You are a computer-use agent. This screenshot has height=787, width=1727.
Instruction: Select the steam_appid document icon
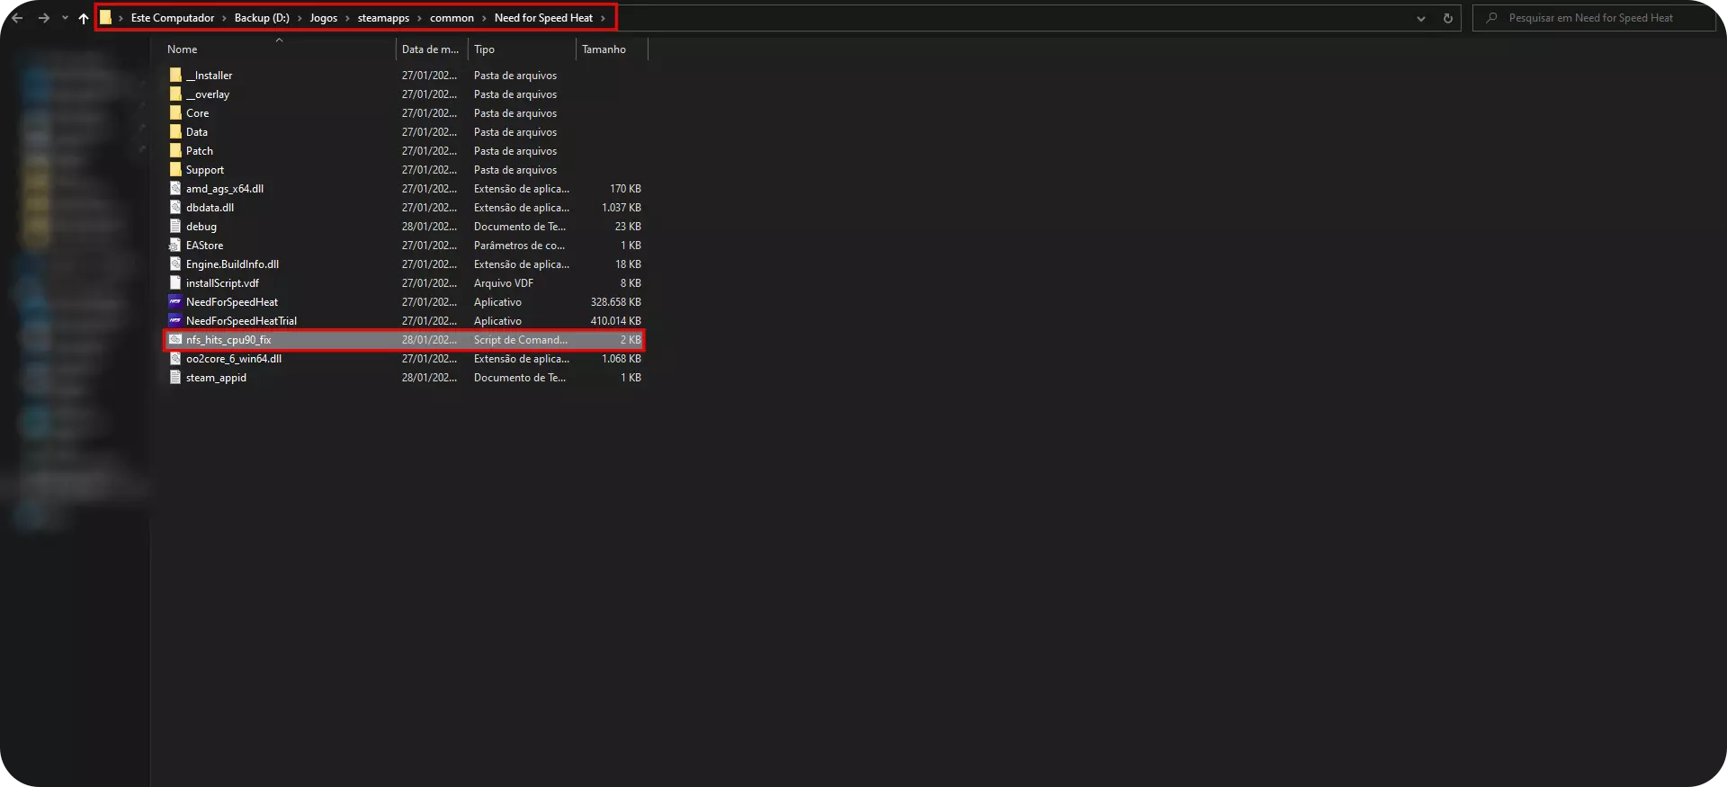click(175, 378)
